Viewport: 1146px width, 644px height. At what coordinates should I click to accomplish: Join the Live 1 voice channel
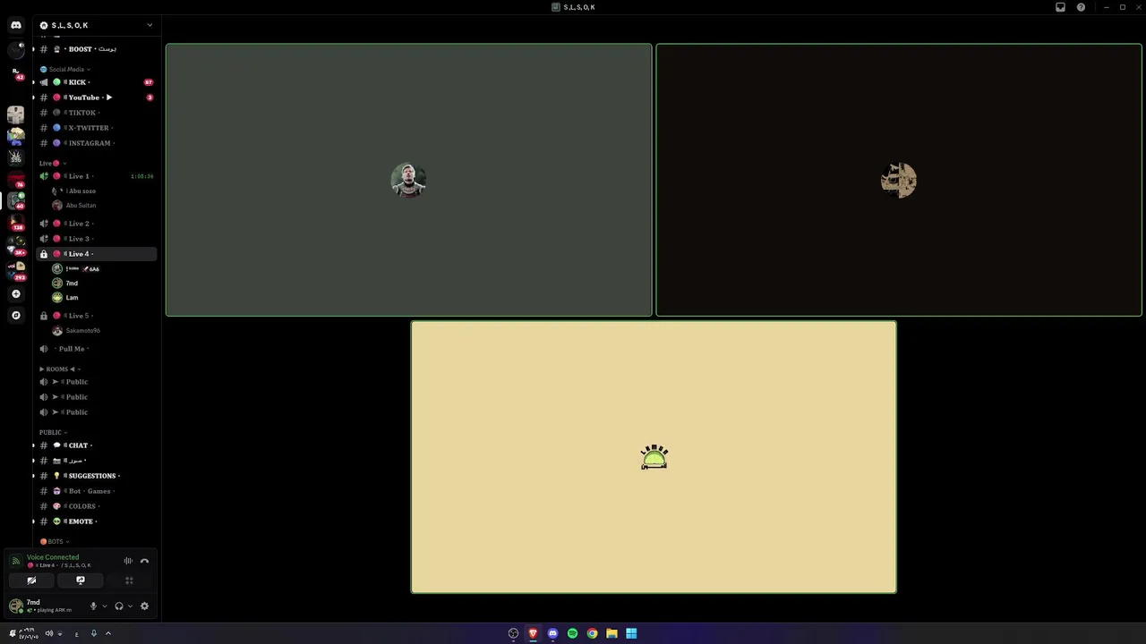click(x=97, y=176)
